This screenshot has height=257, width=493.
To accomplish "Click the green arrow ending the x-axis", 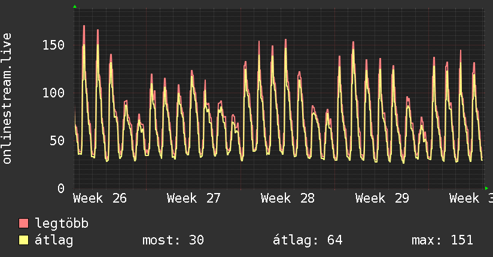I will click(486, 188).
